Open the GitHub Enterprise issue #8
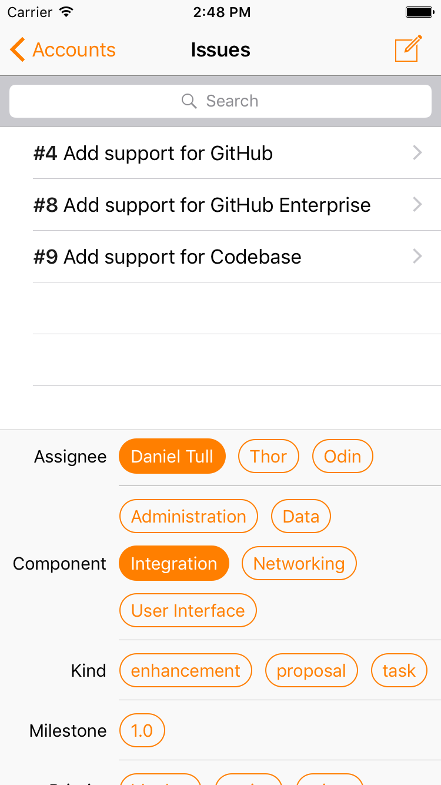The image size is (441, 785). click(x=202, y=205)
